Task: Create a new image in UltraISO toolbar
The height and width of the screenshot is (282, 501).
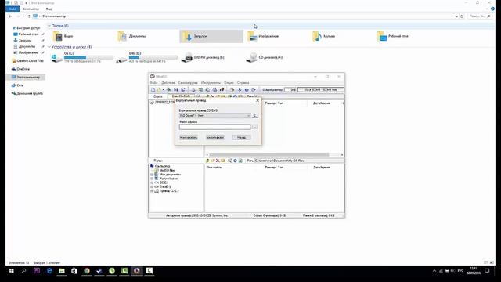Action: pyautogui.click(x=153, y=90)
